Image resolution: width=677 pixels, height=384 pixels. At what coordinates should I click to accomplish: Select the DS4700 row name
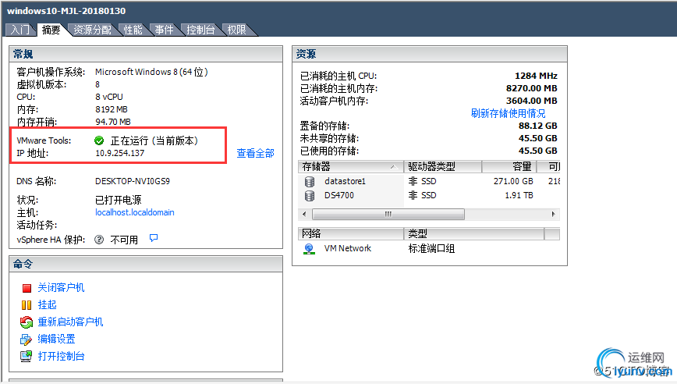point(339,196)
